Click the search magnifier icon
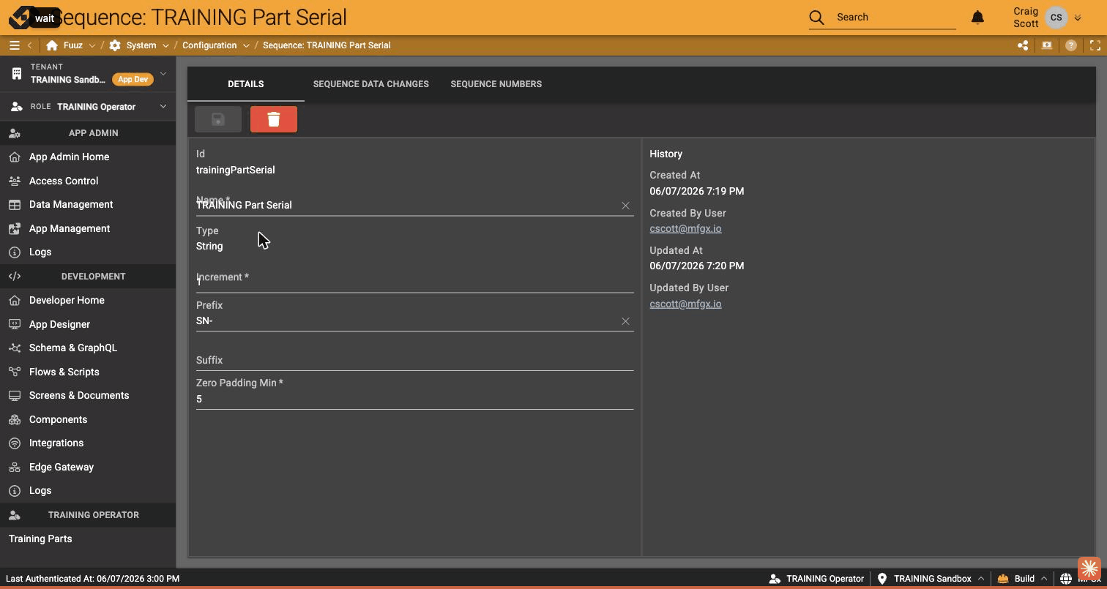The image size is (1107, 589). click(x=816, y=17)
